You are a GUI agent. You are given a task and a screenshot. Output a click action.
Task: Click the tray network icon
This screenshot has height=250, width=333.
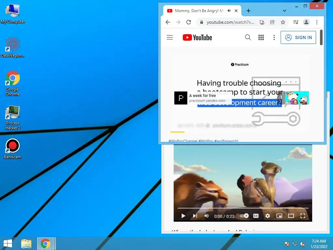[x=295, y=243]
